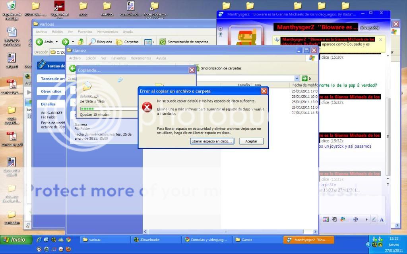Switch to Consolas y videojuegos Chrome taskbar button
Screen dimensions: 407x254
tap(207, 240)
